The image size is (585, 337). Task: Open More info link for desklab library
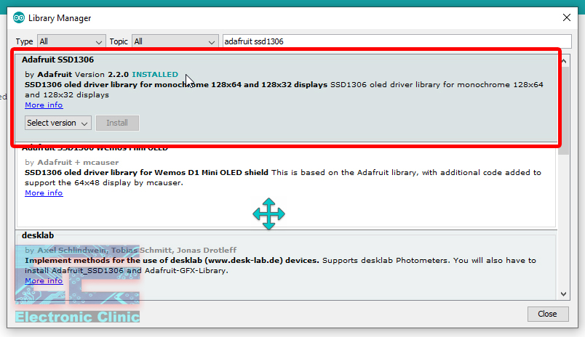(x=44, y=281)
